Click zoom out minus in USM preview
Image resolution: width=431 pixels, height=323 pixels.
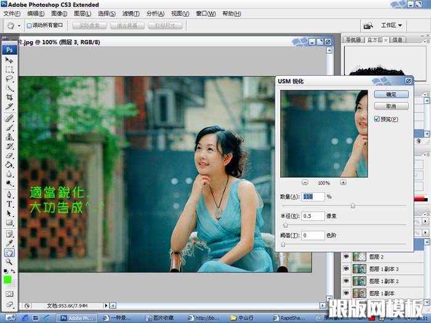305,182
